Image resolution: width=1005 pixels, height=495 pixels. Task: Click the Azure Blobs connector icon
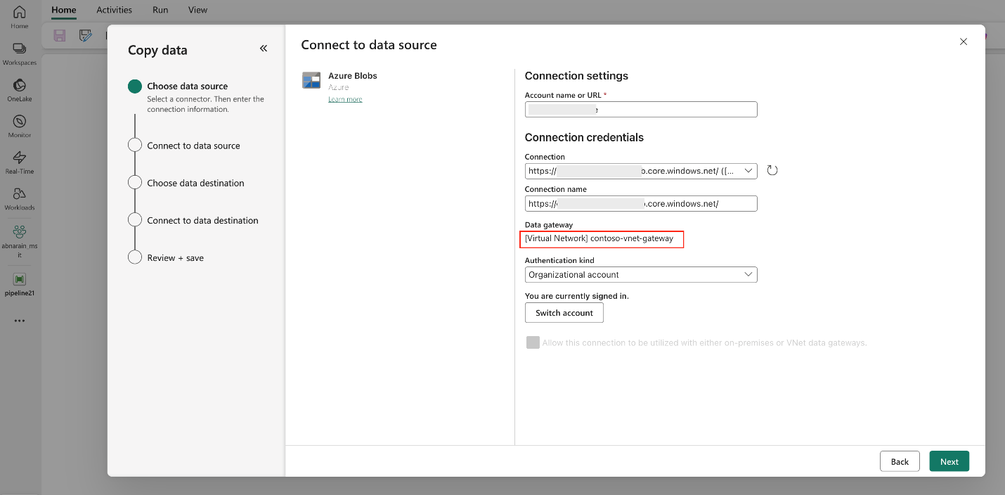coord(311,80)
